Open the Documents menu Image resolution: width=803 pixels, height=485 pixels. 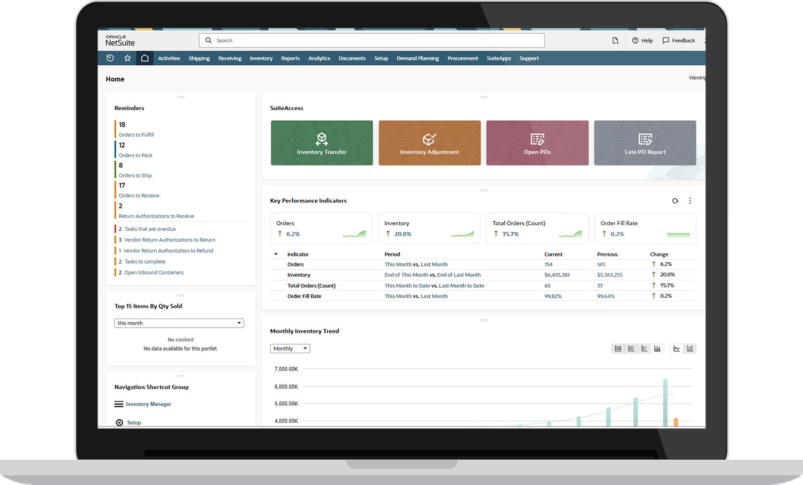click(x=352, y=58)
